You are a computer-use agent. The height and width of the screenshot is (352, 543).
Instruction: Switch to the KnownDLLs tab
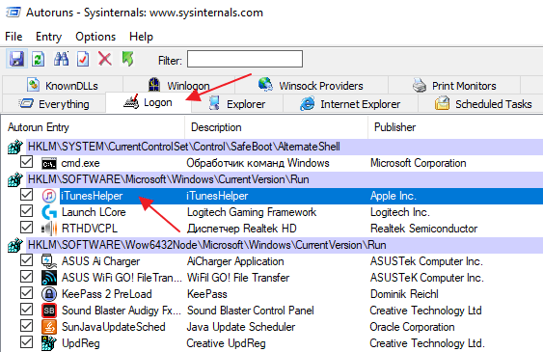[x=63, y=85]
